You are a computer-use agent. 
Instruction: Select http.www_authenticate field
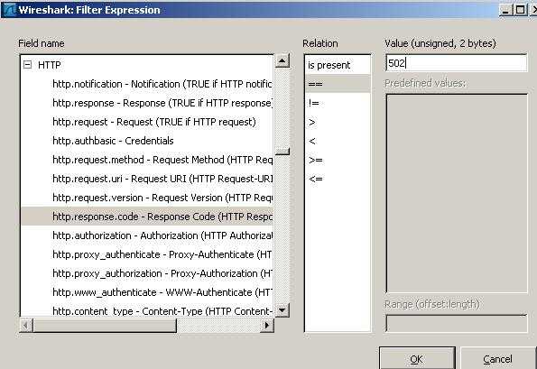coord(147,292)
